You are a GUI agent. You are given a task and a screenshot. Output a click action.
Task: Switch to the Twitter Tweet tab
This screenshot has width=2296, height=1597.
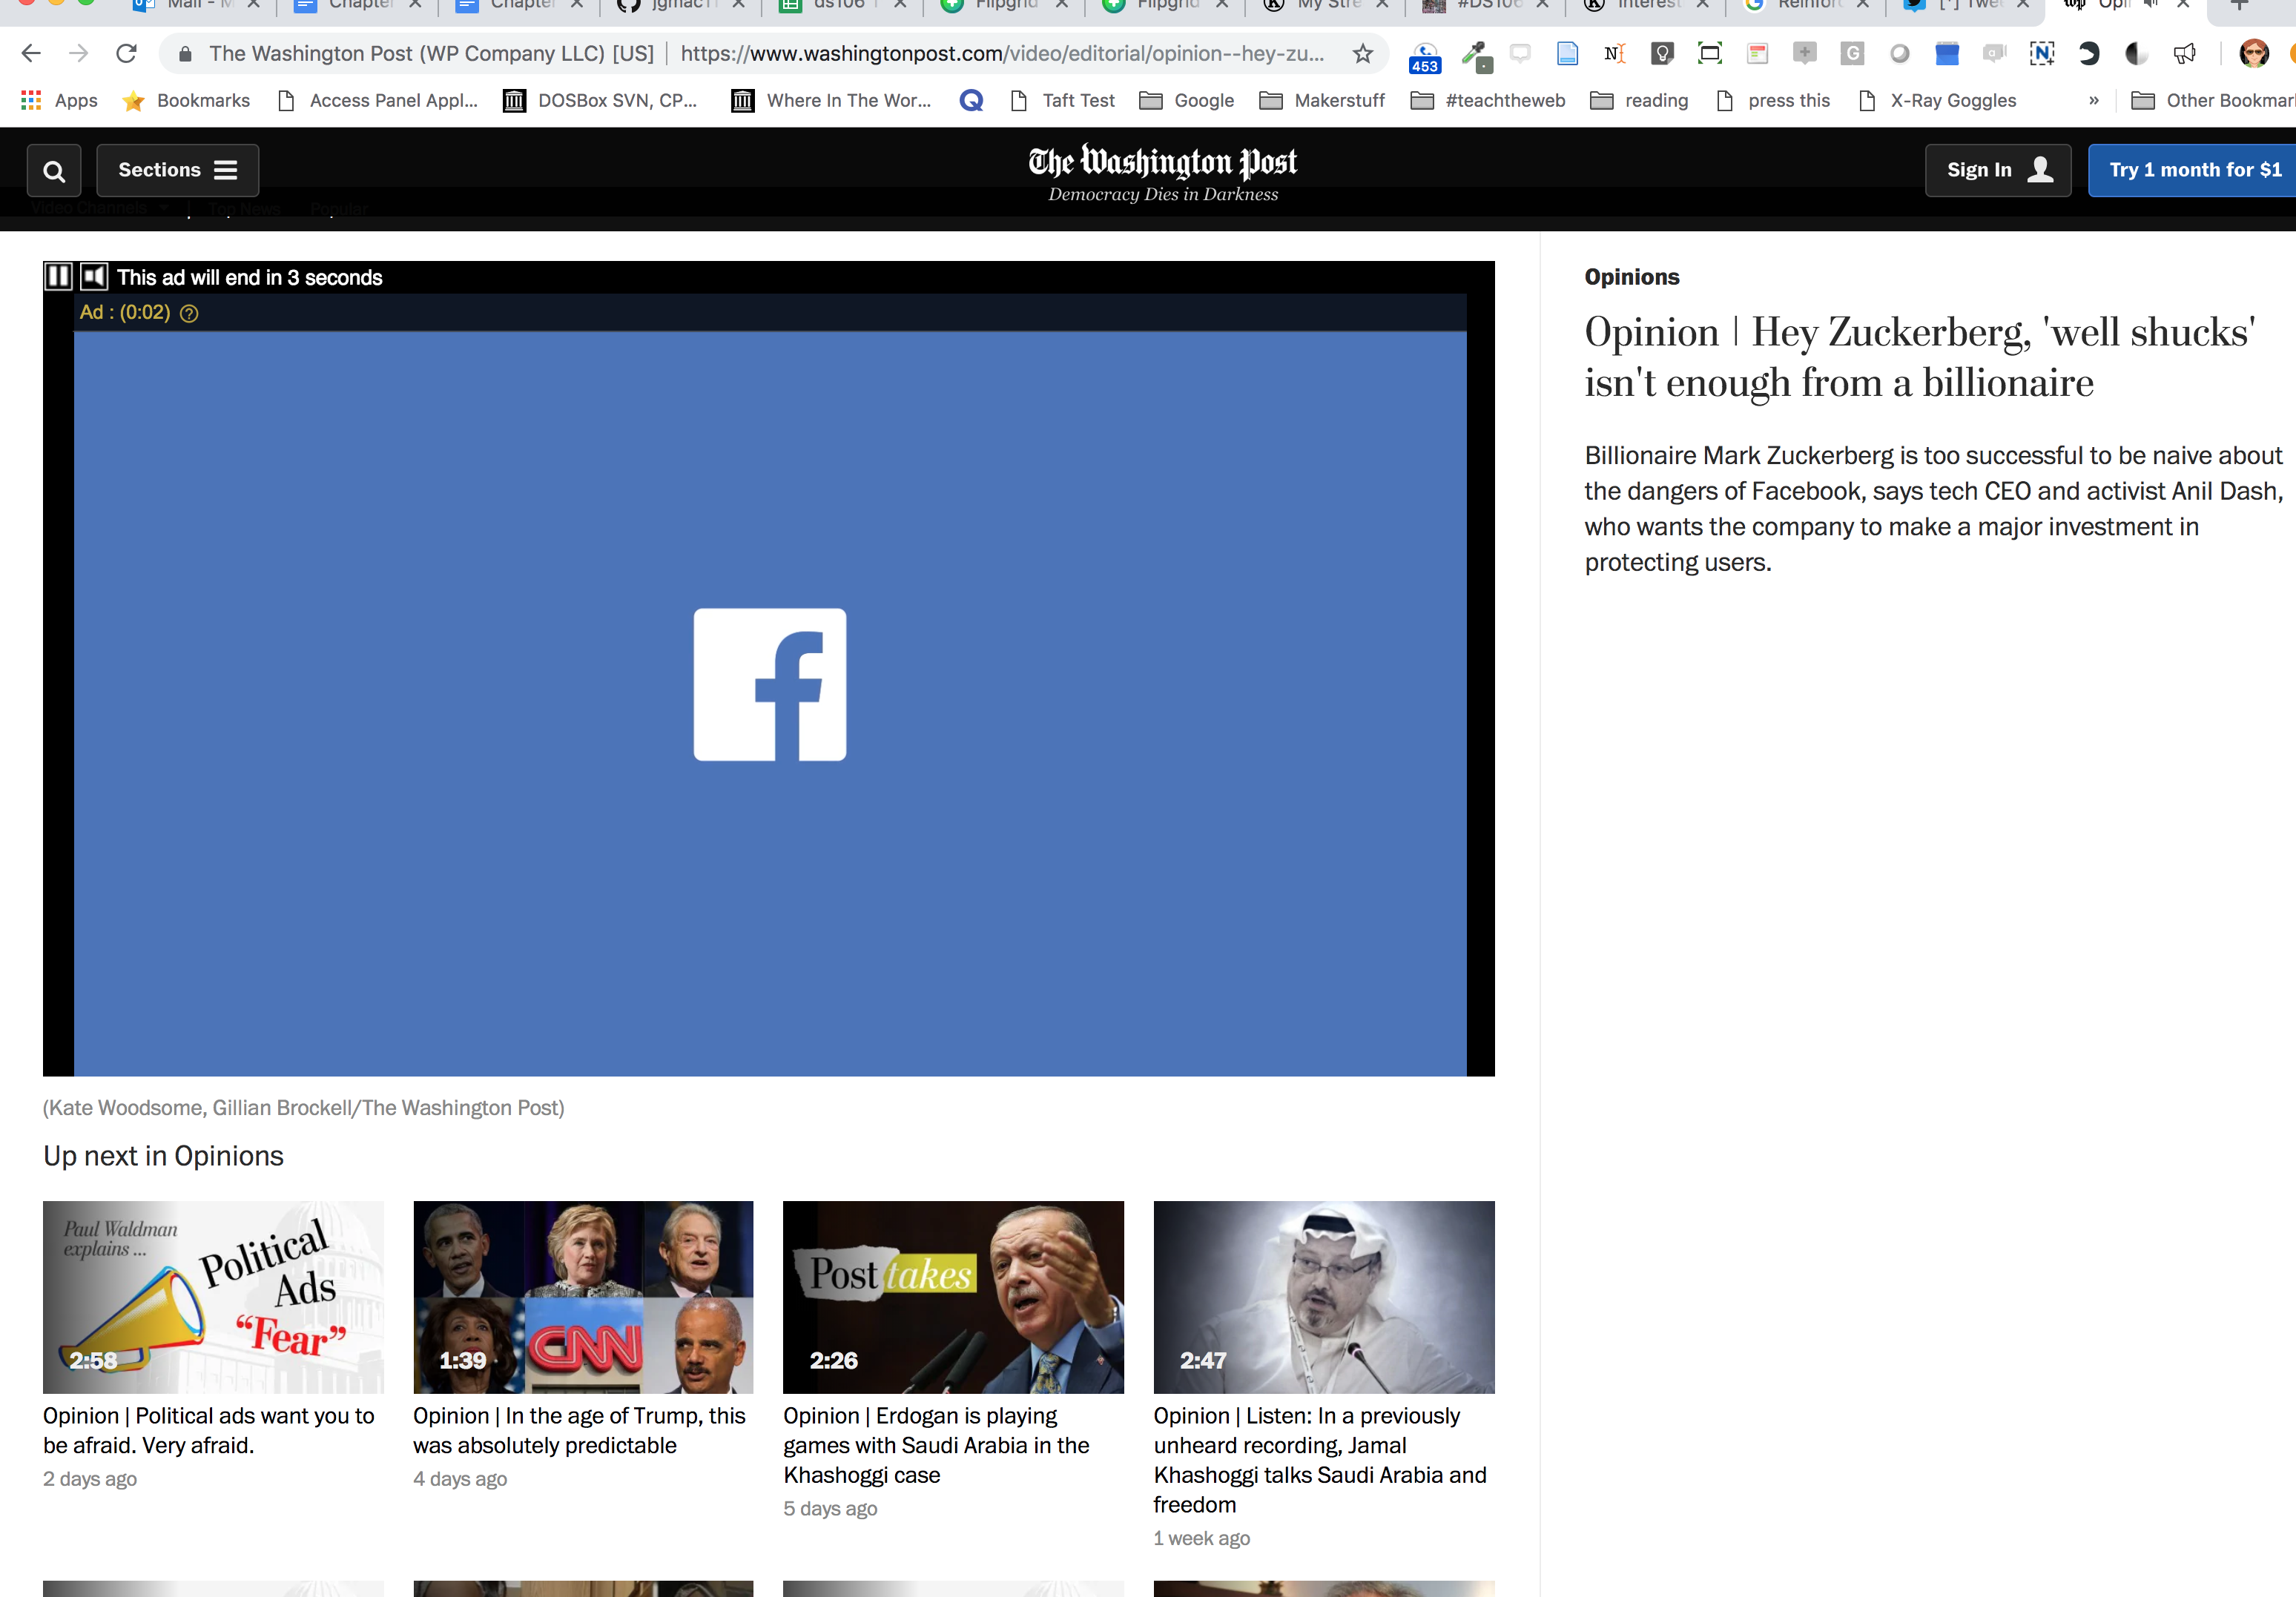(x=1967, y=5)
